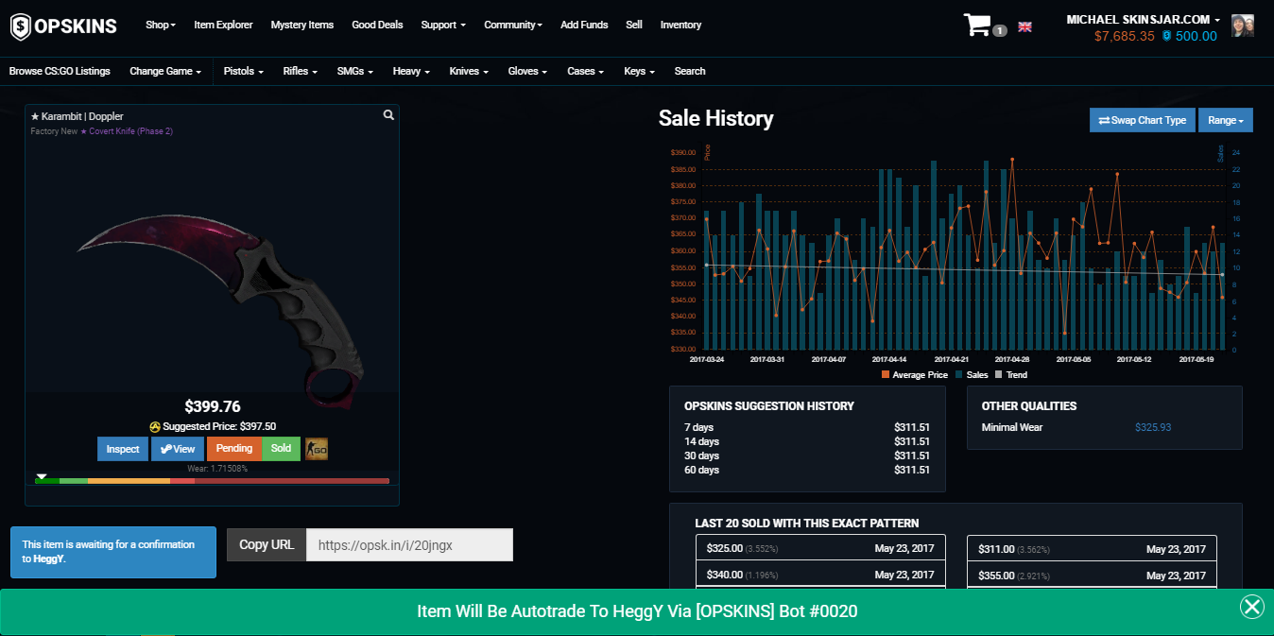Image resolution: width=1274 pixels, height=636 pixels.
Task: Expand the Cases category
Action: (586, 71)
